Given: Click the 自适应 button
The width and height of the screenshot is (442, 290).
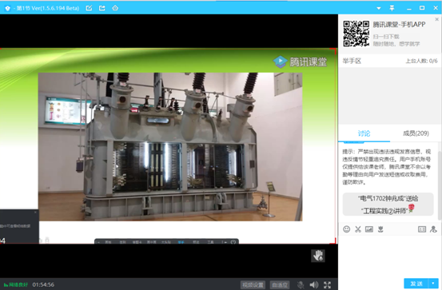Looking at the screenshot, I should [x=280, y=285].
